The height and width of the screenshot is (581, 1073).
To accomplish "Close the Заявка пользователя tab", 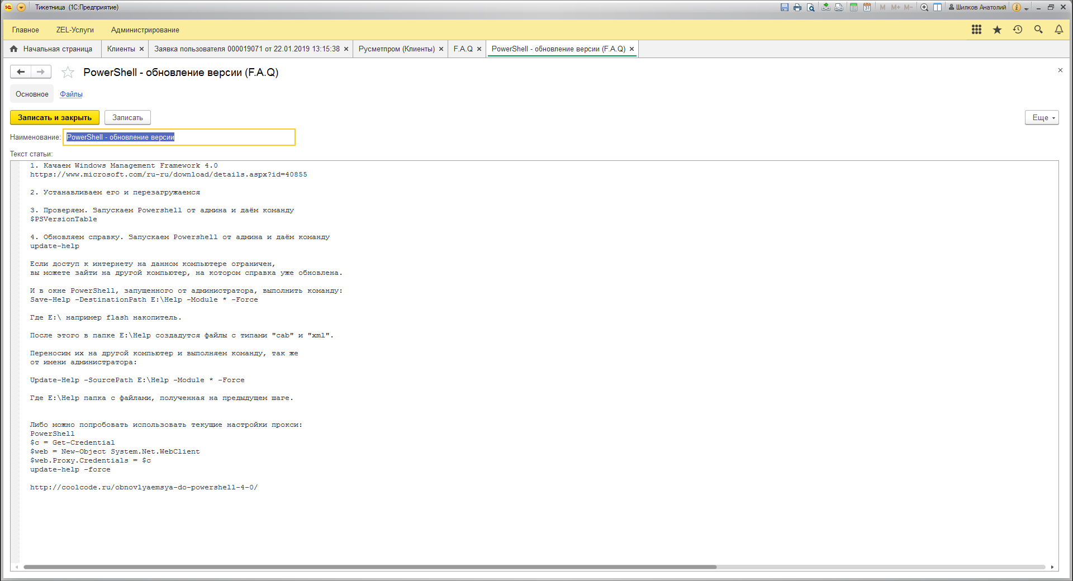I will 346,49.
